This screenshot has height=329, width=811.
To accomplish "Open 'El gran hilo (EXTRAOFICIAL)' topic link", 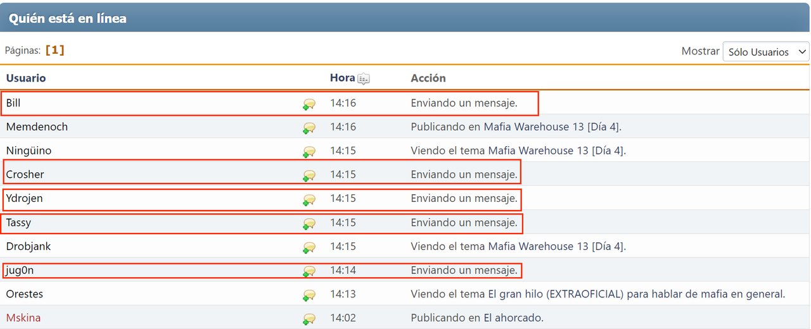I will [x=635, y=294].
